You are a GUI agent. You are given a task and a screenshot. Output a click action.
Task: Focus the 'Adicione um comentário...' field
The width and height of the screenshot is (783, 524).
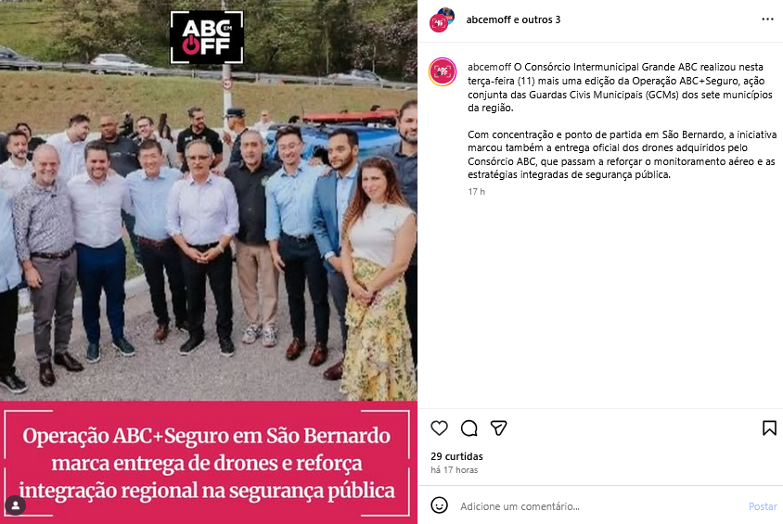click(599, 506)
